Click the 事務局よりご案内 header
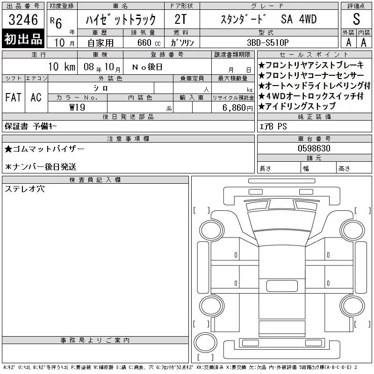 [x=95, y=340]
